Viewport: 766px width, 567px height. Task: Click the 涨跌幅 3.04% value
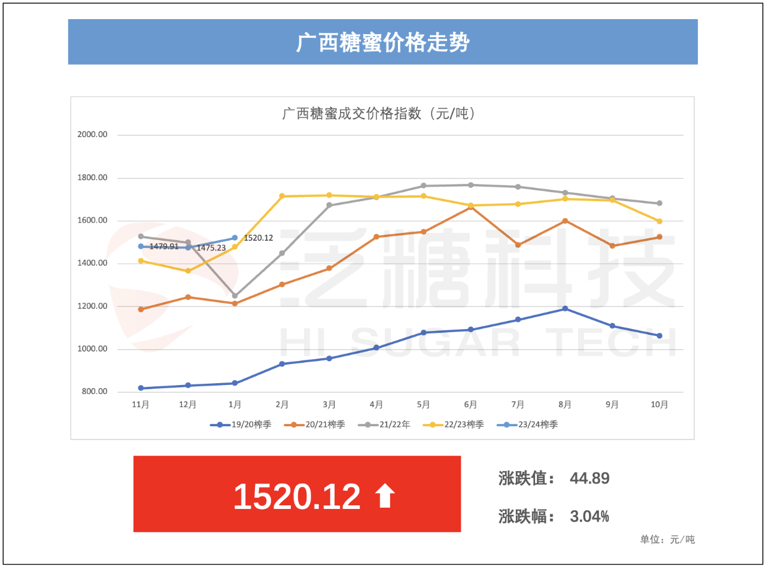click(589, 516)
